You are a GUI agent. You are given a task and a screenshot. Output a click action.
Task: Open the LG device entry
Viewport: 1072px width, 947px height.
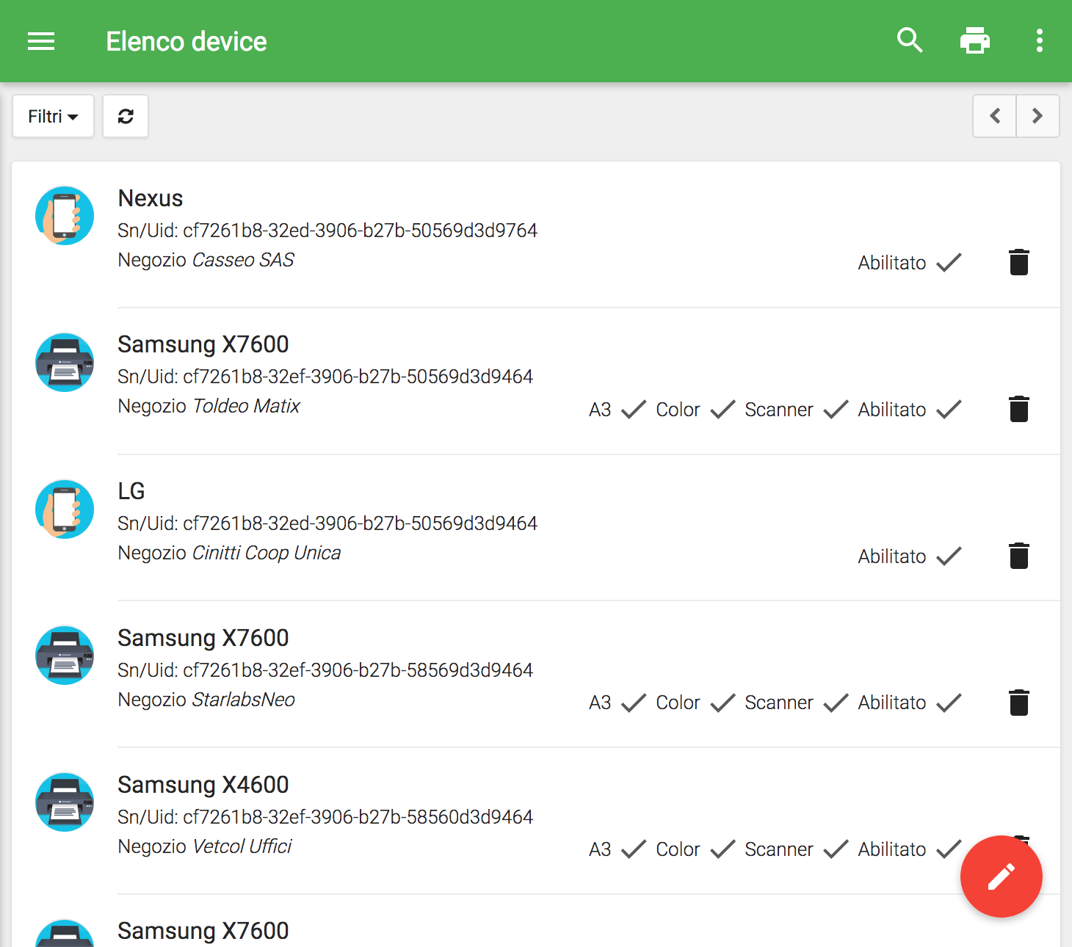pyautogui.click(x=131, y=491)
